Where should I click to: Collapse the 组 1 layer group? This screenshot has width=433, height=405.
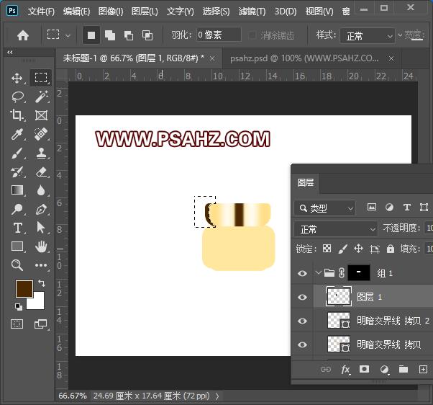[x=318, y=273]
